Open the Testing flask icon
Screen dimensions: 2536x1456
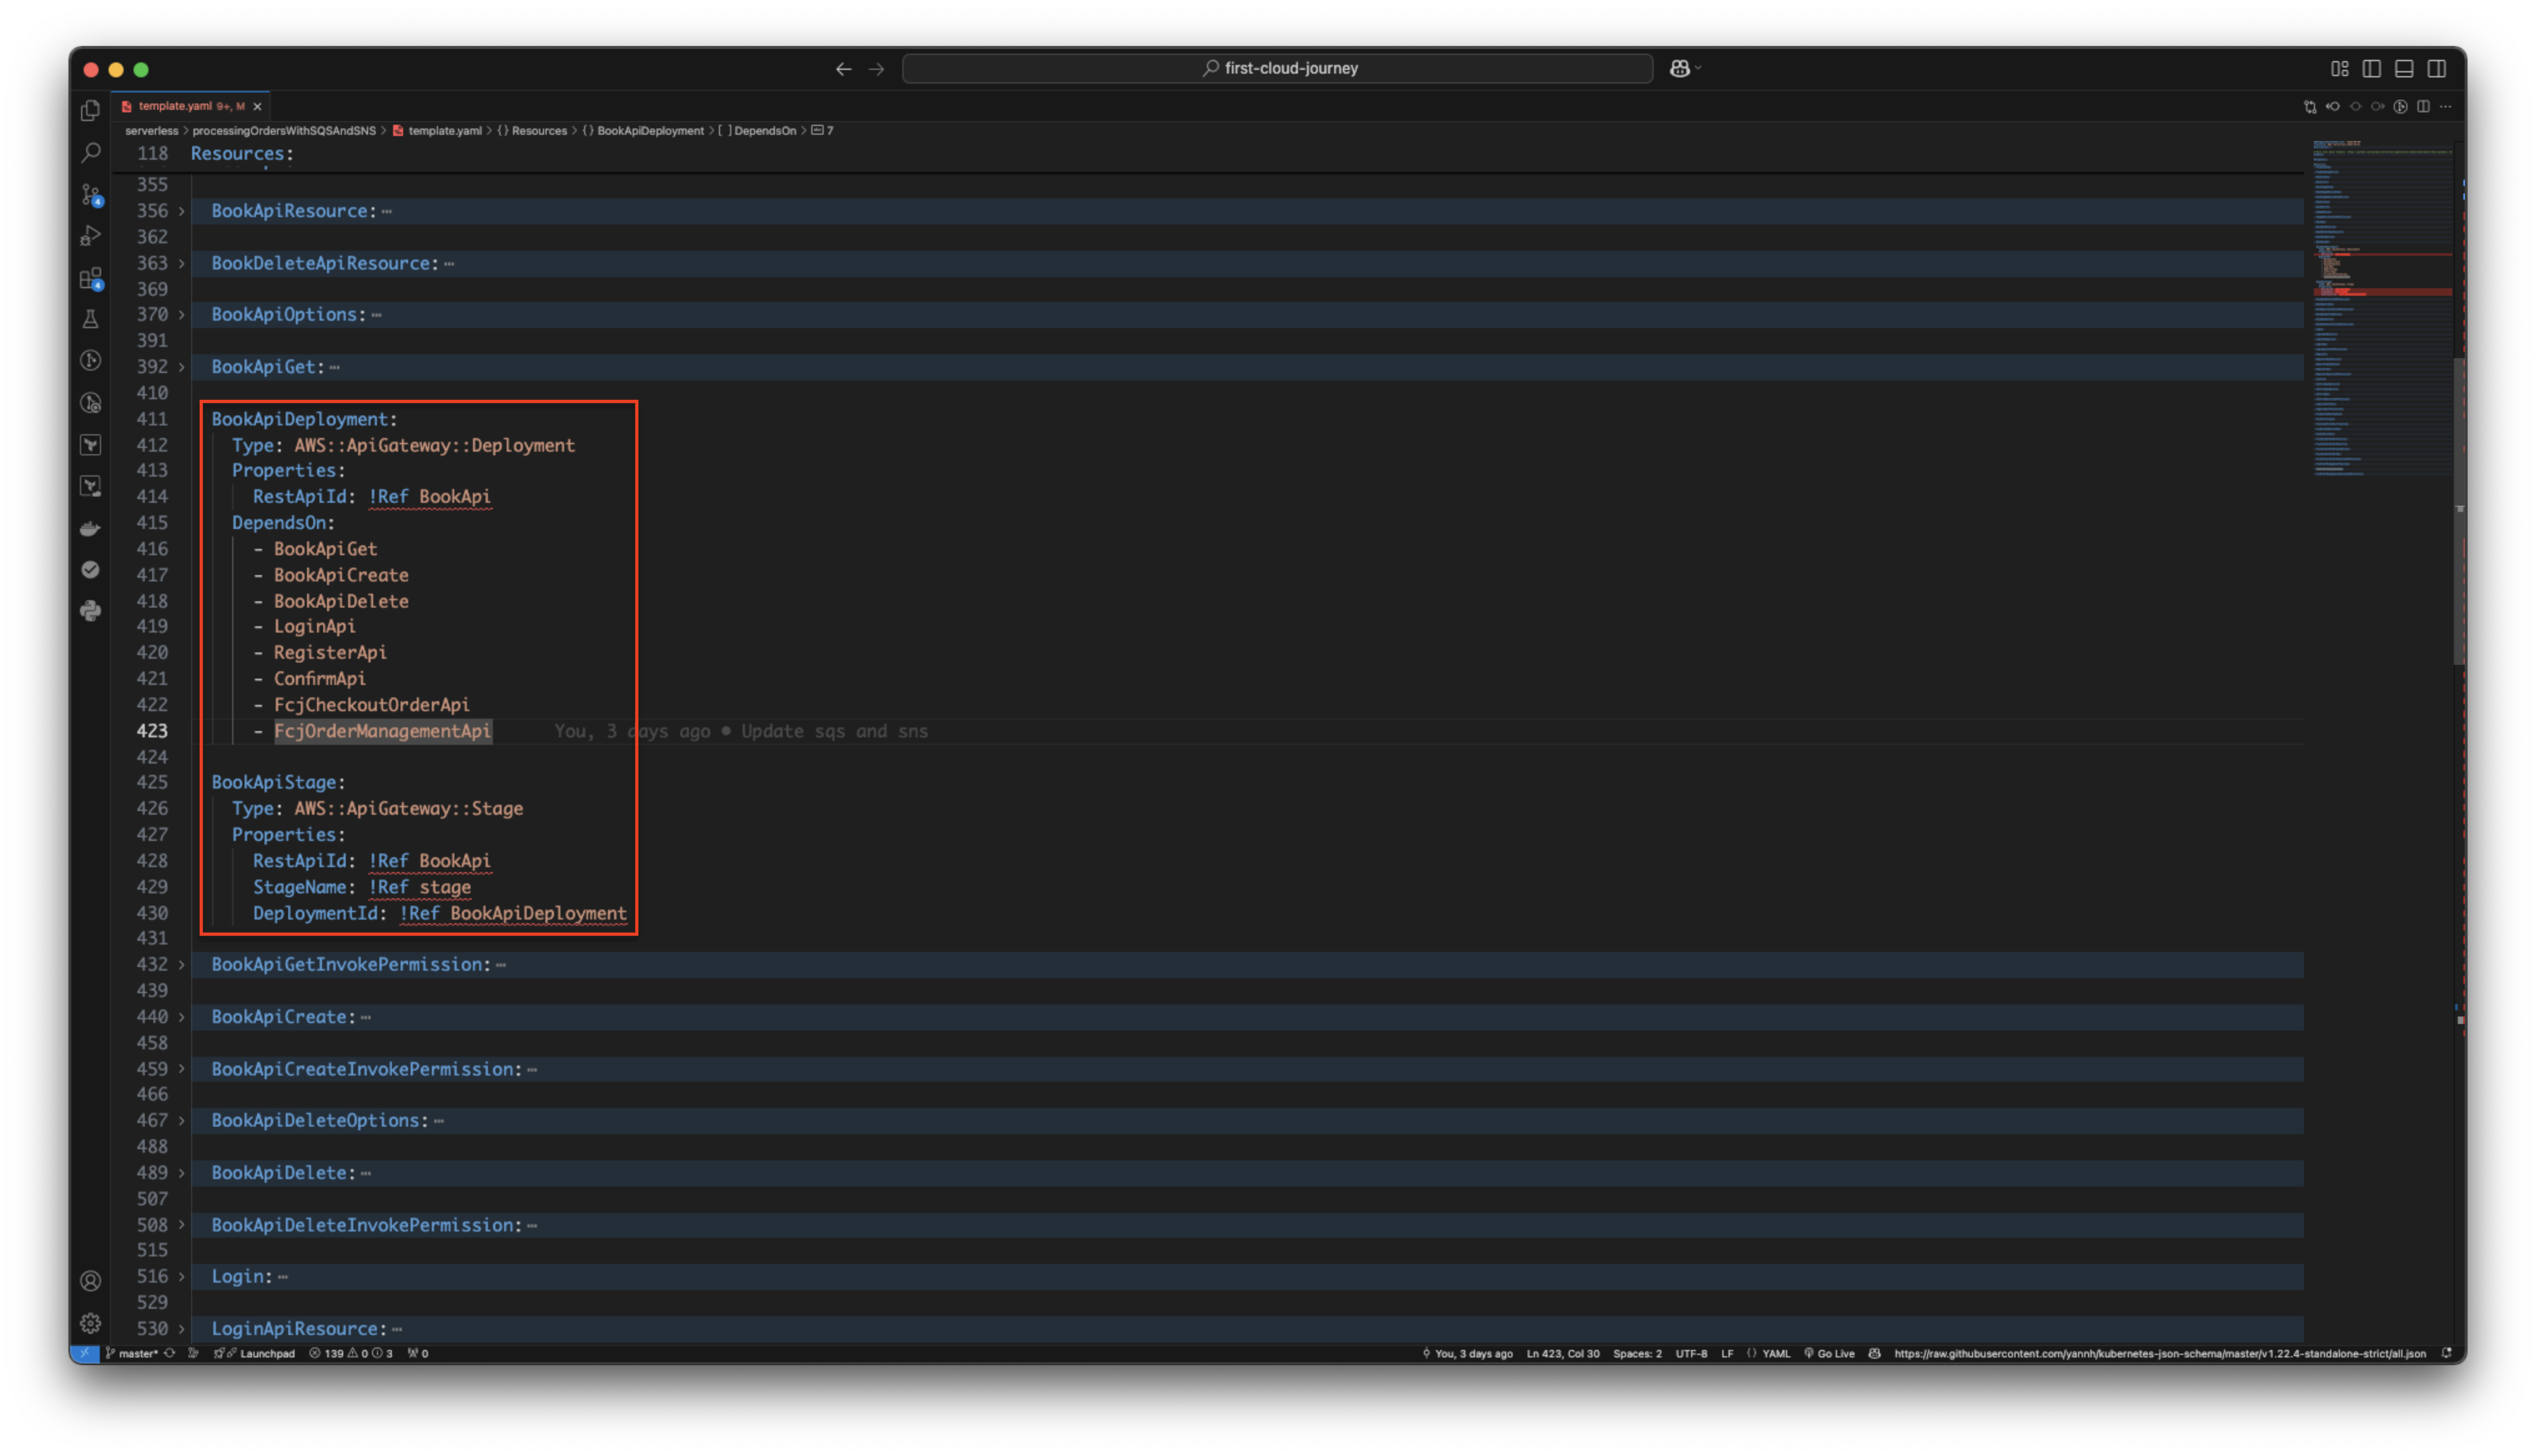(91, 319)
